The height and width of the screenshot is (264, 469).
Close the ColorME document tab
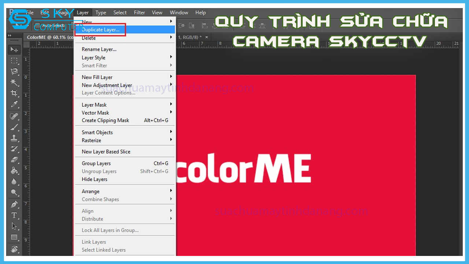pos(207,37)
